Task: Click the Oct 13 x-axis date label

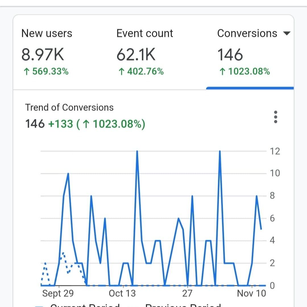Action: 122,293
